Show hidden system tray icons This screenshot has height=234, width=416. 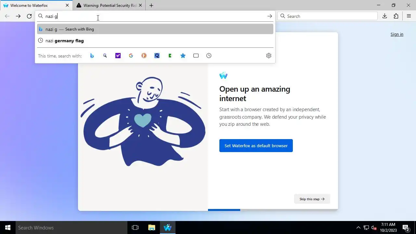[358, 227]
